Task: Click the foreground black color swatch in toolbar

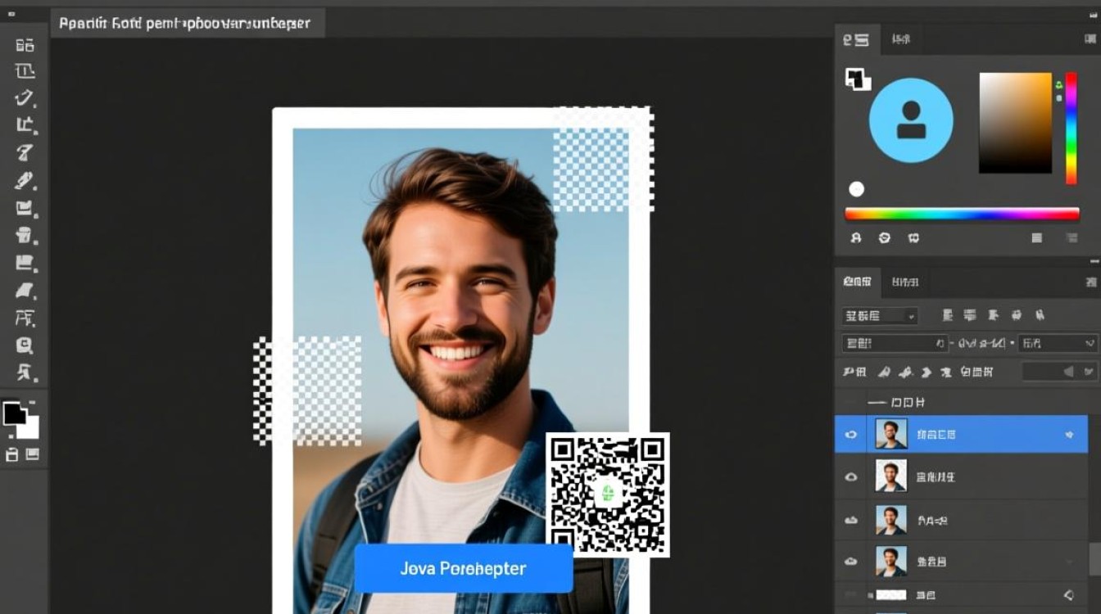Action: [x=14, y=413]
